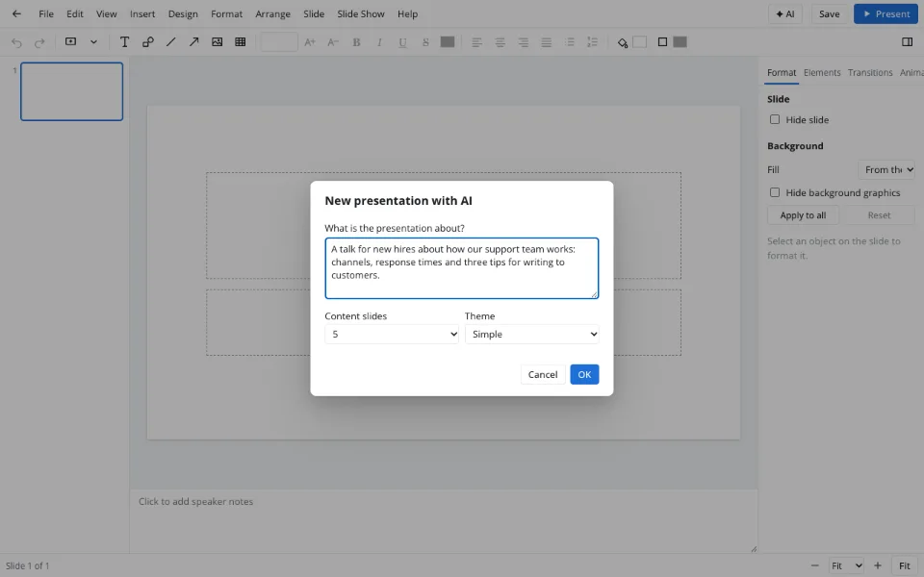Open the Slide menu
This screenshot has height=577, width=924.
[x=314, y=13]
